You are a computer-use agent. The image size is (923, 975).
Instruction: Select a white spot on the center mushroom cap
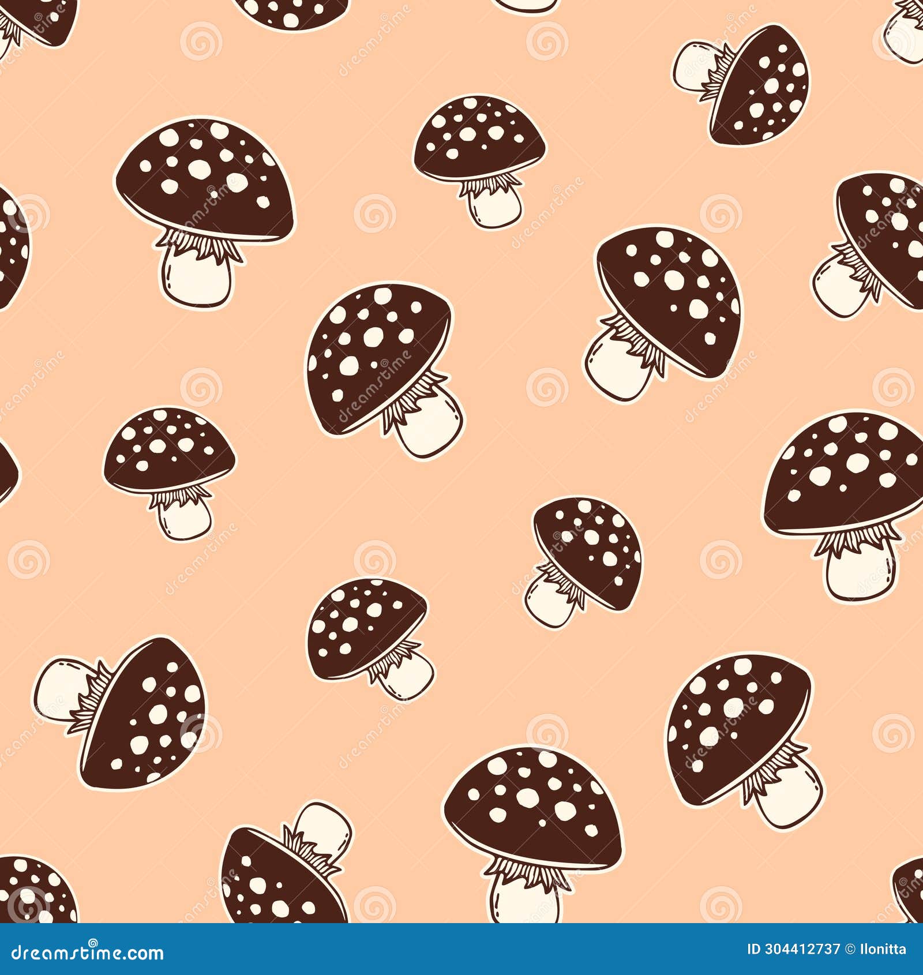(372, 337)
